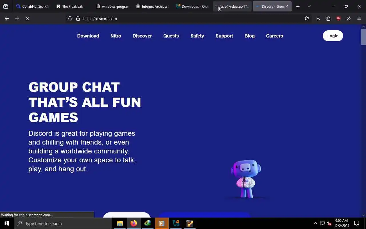This screenshot has height=229, width=366.
Task: Open the tracking protection shield icon
Action: [x=70, y=18]
